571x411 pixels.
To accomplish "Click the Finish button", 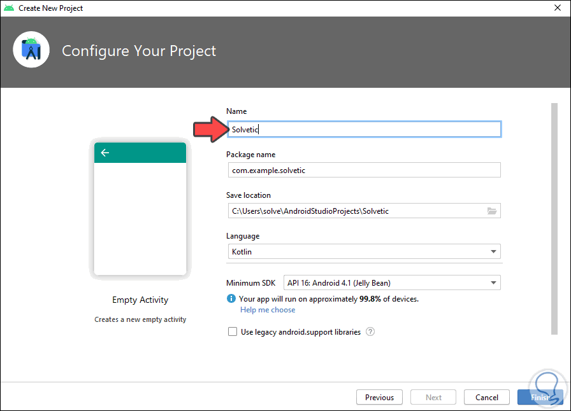I will point(539,397).
